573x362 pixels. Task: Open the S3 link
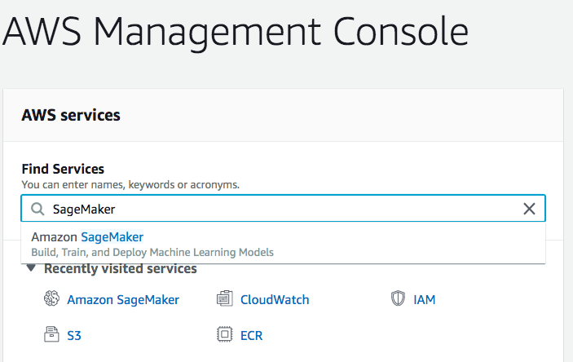point(74,336)
